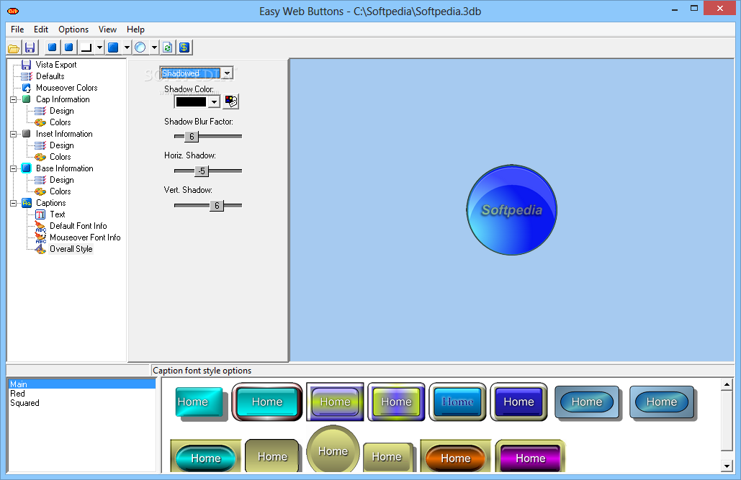Click the light blue circle toolbar icon
Viewport: 741px width, 480px height.
click(x=140, y=47)
